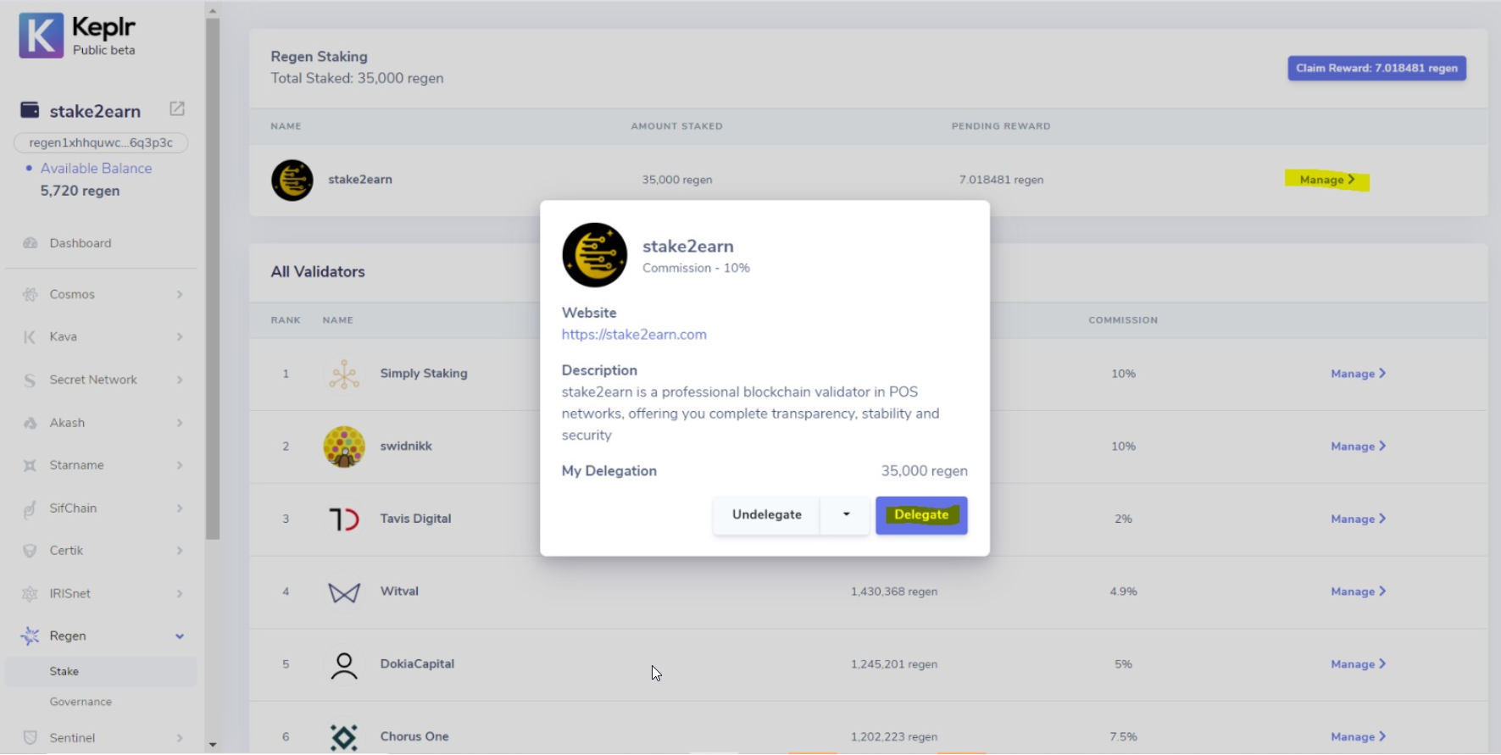Viewport: 1501px width, 755px height.
Task: Click Manage for DokiaCapital
Action: [1359, 664]
